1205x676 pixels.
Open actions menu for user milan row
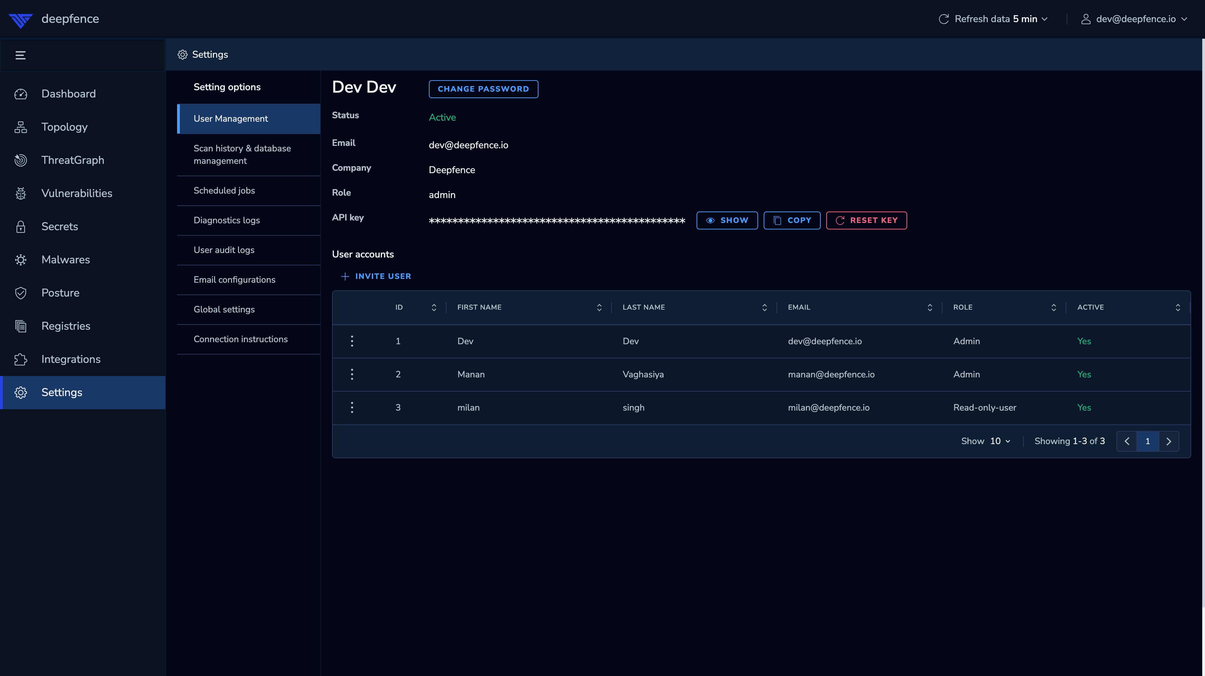tap(352, 408)
